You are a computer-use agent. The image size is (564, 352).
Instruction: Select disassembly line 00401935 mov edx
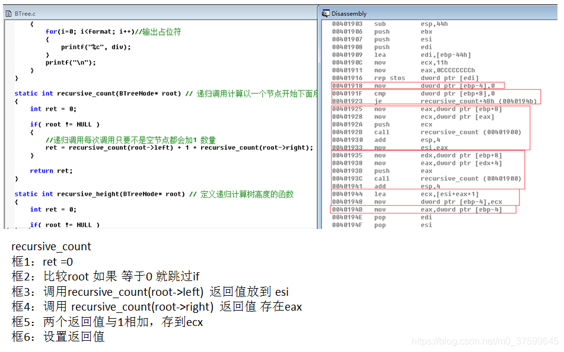pyautogui.click(x=417, y=156)
